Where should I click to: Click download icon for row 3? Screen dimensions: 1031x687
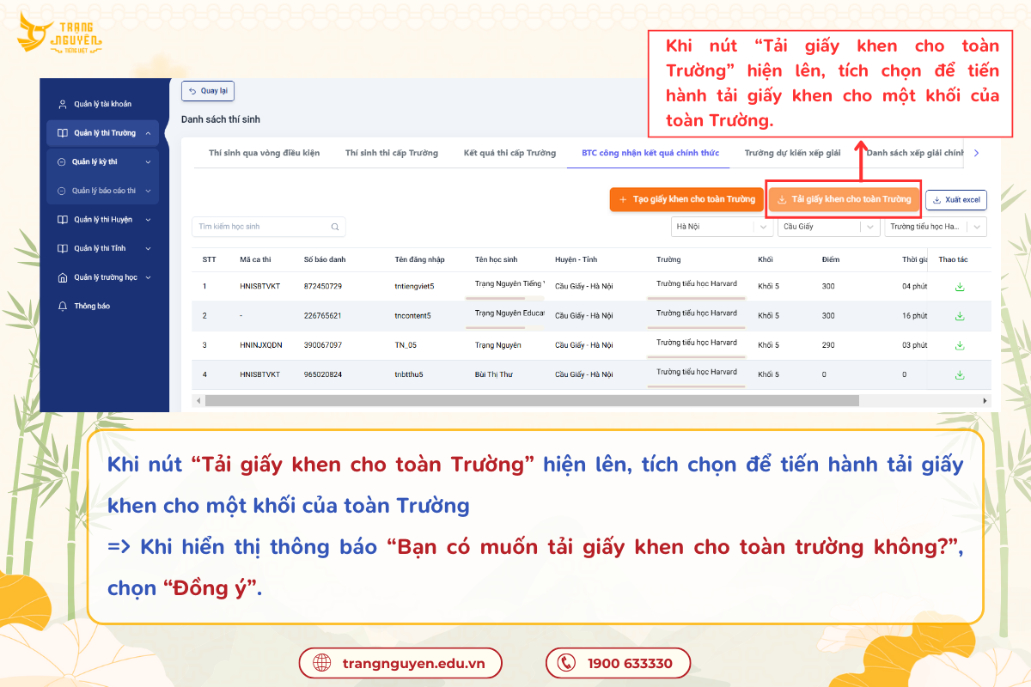click(x=960, y=345)
